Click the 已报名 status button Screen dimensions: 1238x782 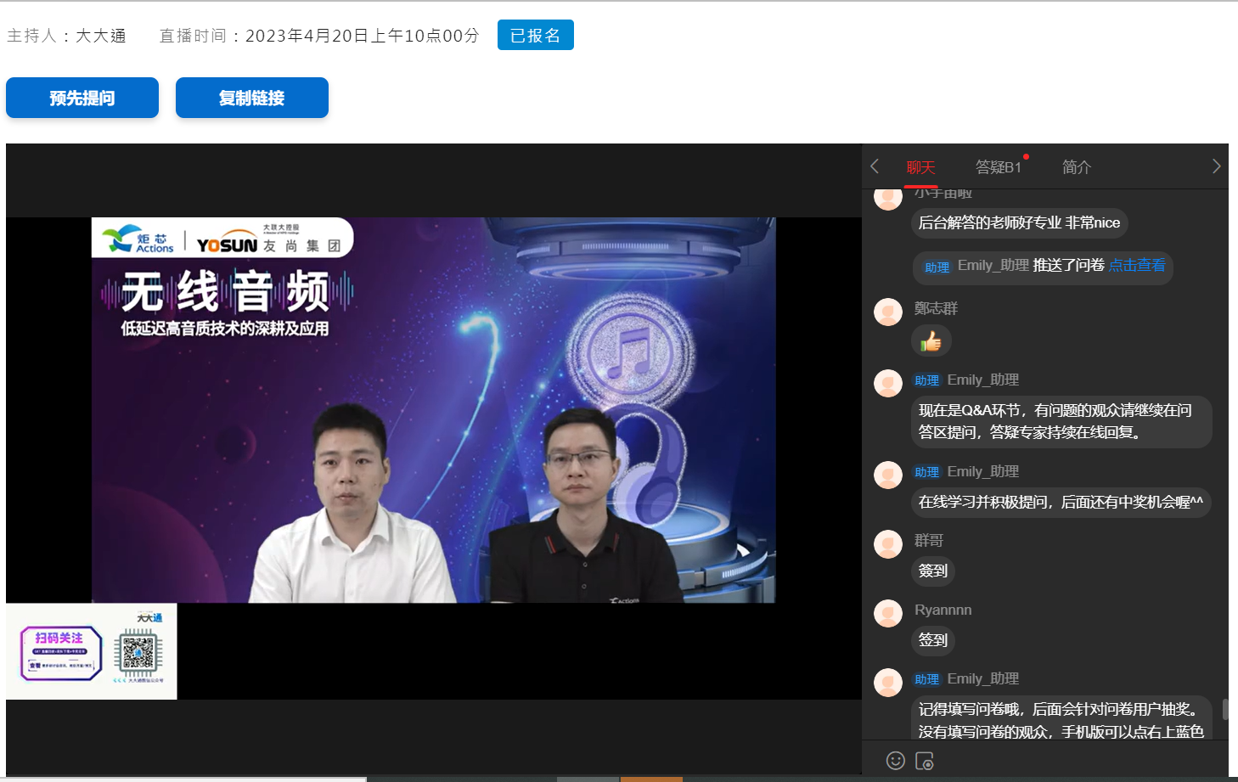536,35
